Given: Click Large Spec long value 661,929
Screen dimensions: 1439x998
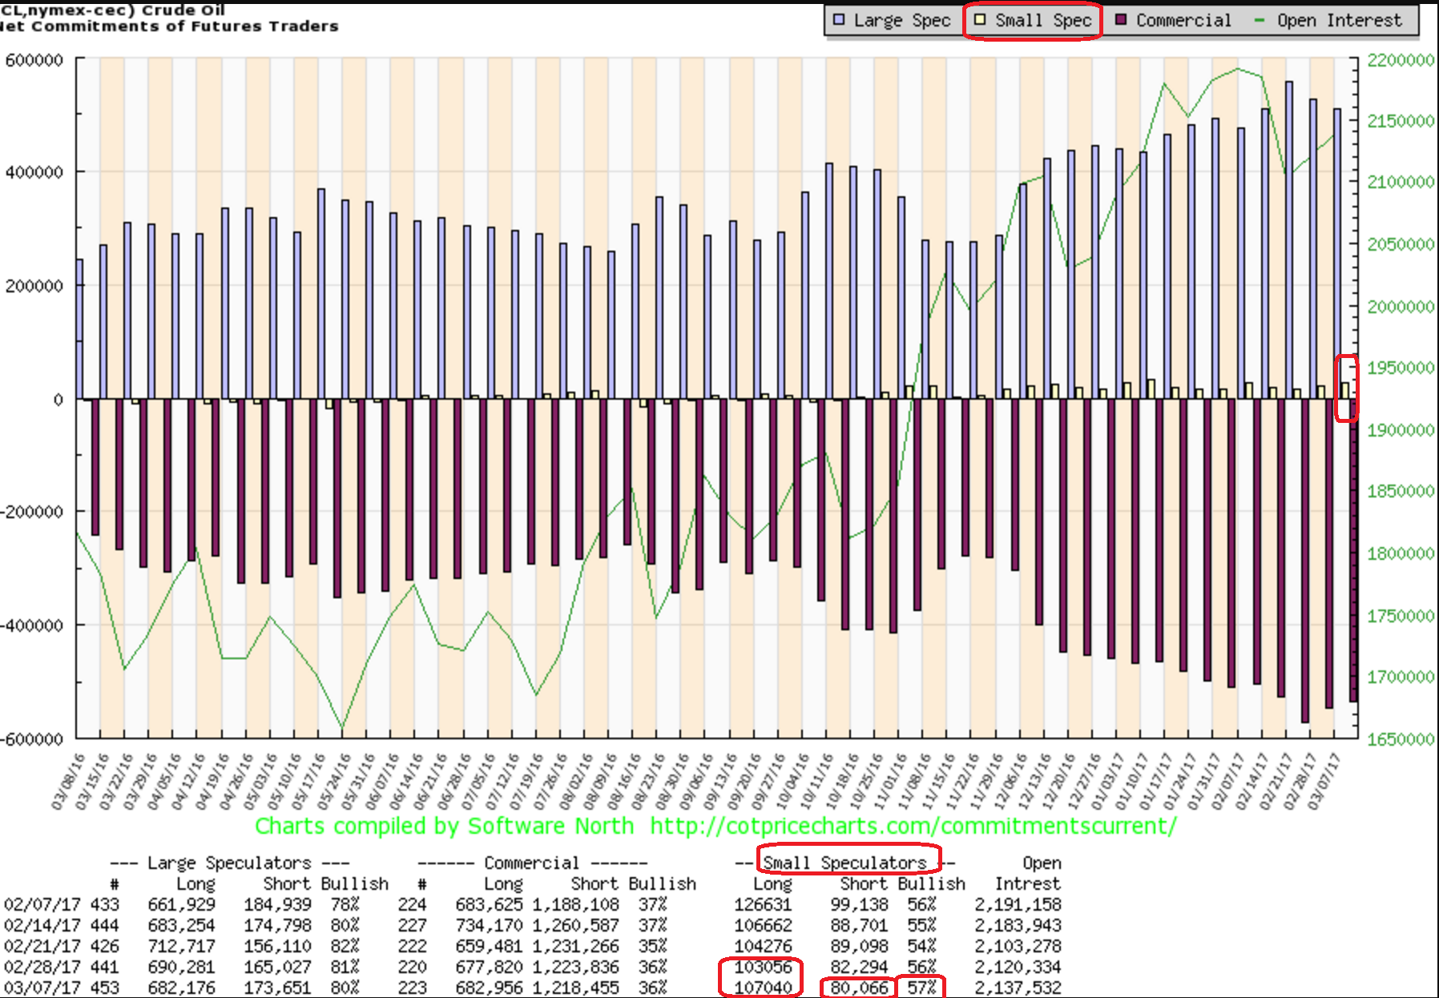Looking at the screenshot, I should (182, 904).
